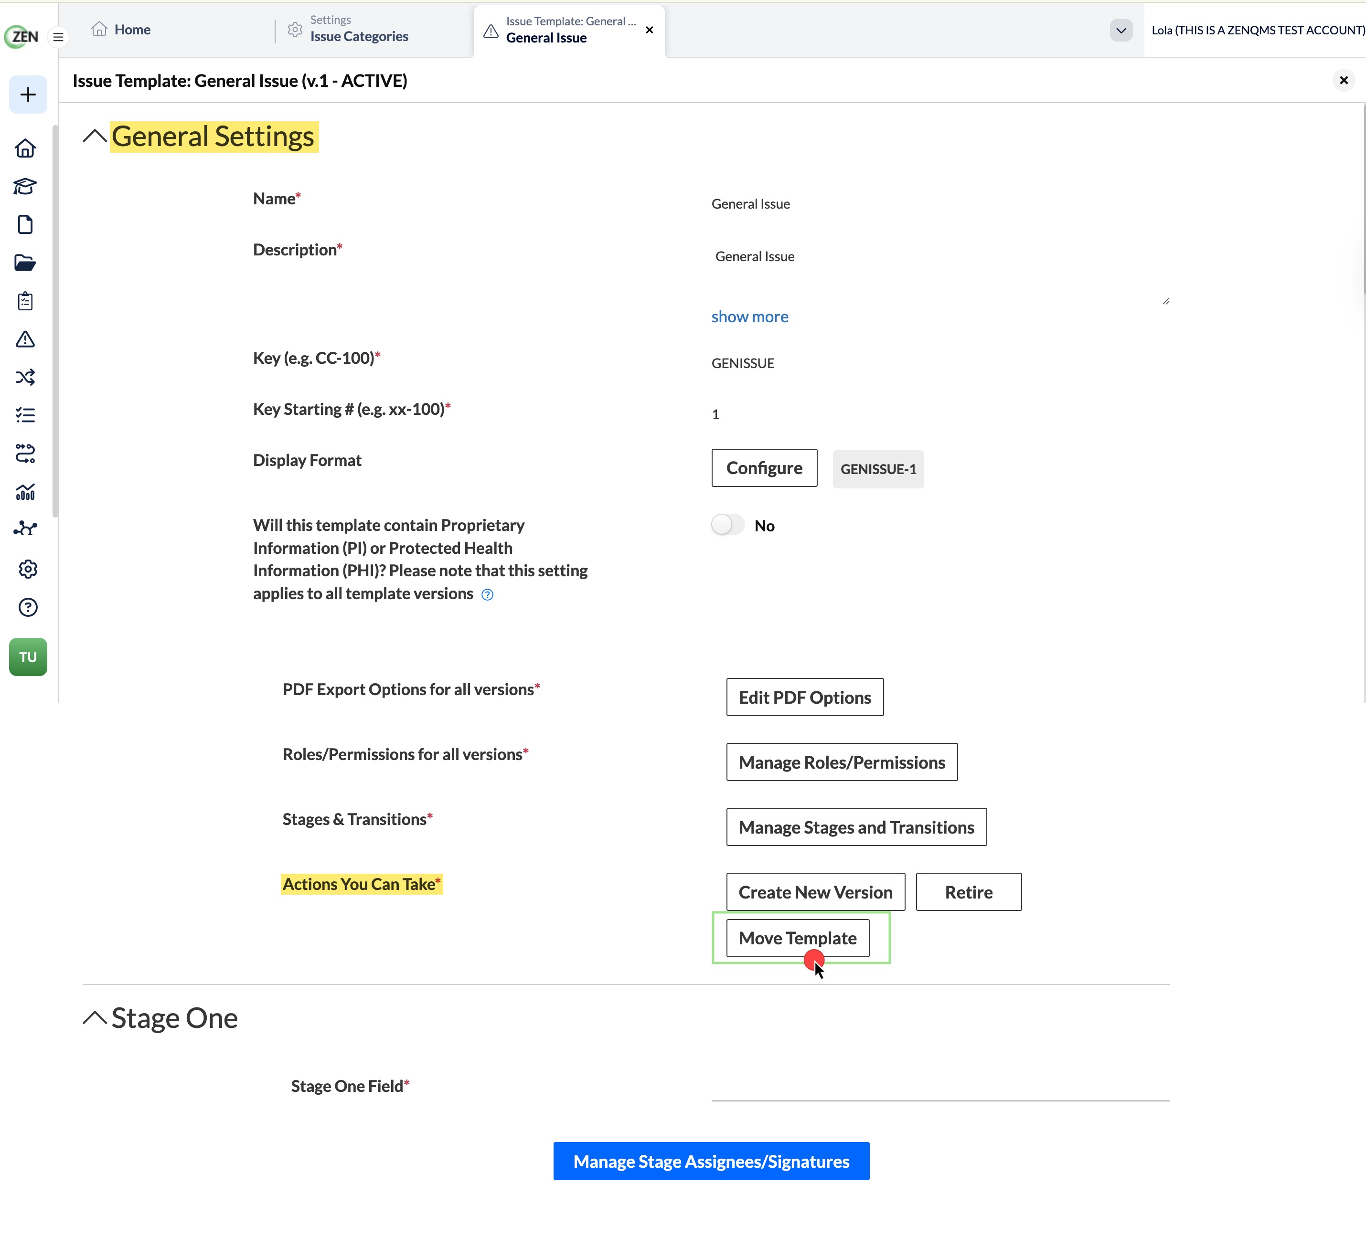Open the open-folder icon in sidebar
Image resolution: width=1366 pixels, height=1248 pixels.
[25, 263]
